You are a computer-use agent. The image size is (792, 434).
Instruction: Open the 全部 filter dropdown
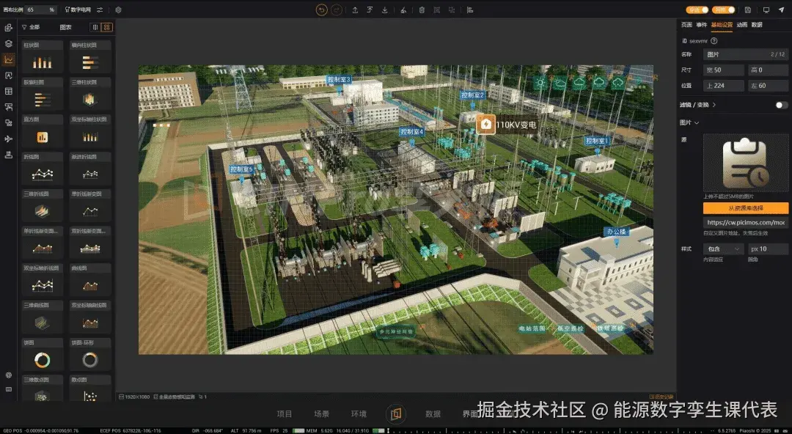[x=31, y=27]
